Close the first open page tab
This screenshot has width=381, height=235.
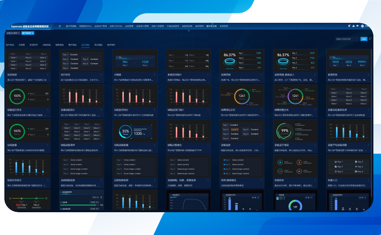(x=19, y=33)
